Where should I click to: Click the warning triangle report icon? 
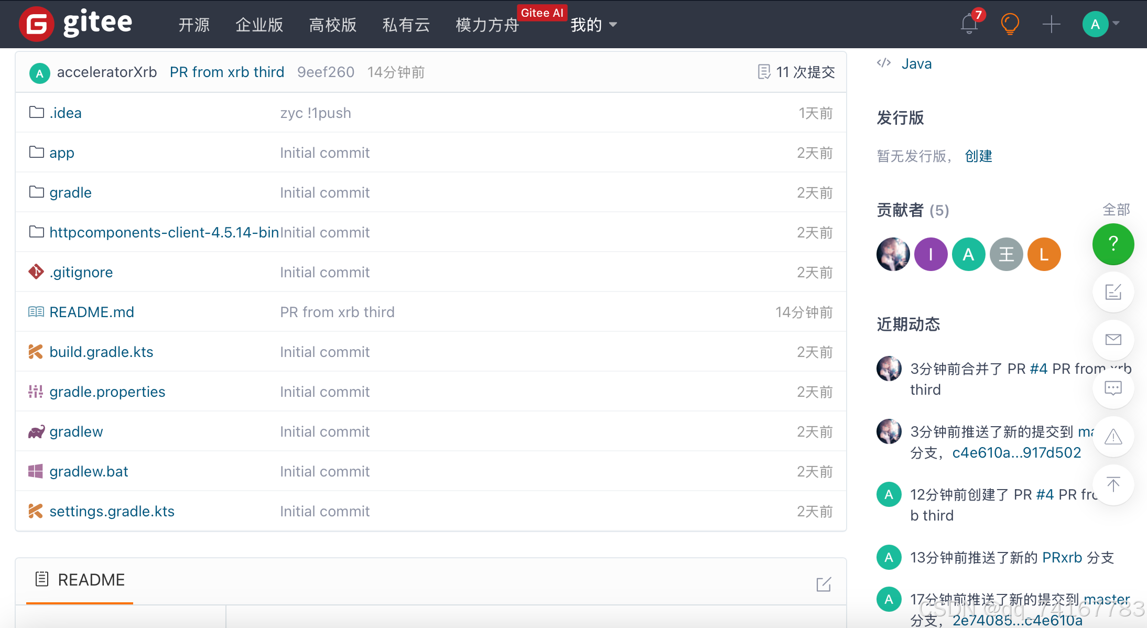1113,436
